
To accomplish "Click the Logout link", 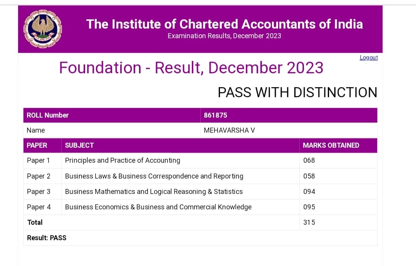I will click(369, 57).
